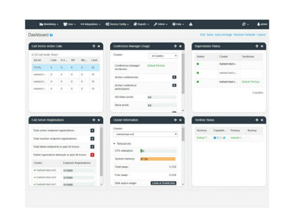Screen dimensions: 289x217
Task: Open the Reports menu
Action: click(141, 24)
